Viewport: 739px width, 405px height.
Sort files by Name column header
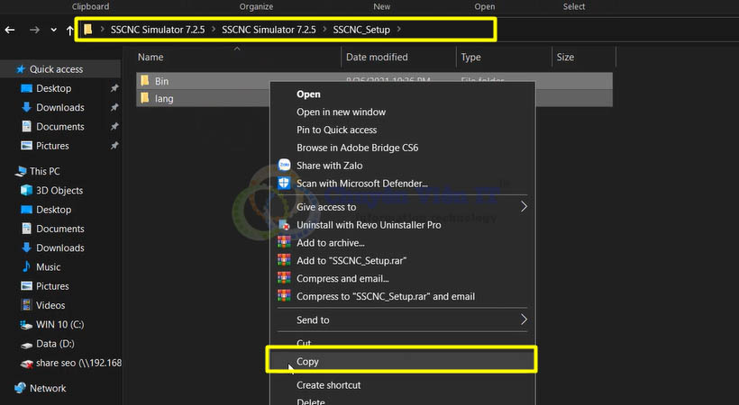point(151,57)
